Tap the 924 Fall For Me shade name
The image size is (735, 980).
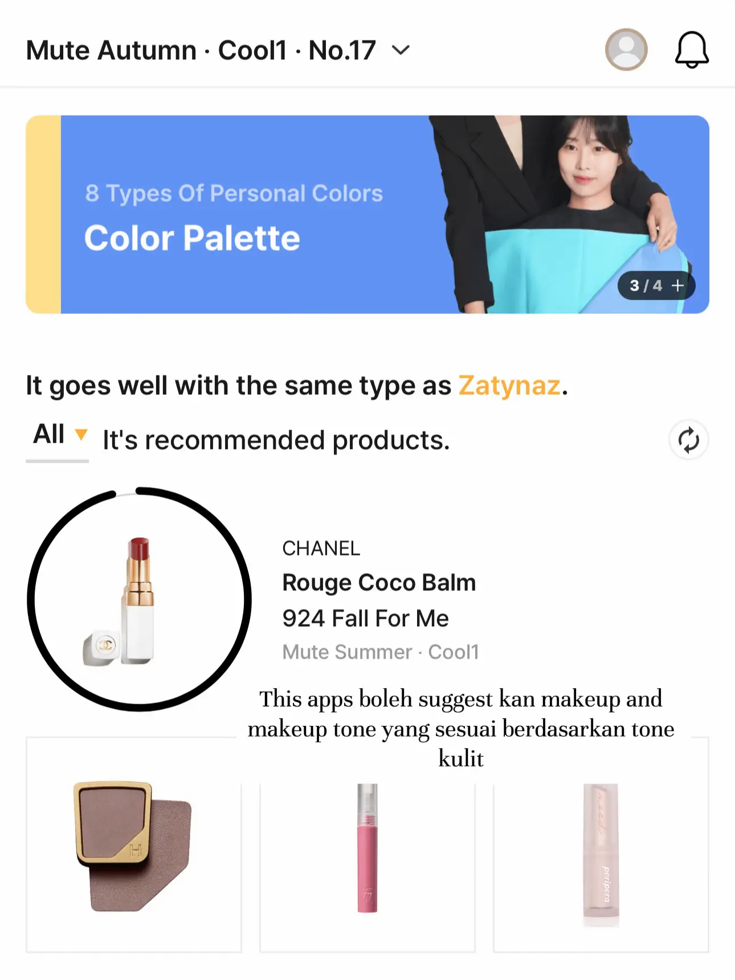pos(365,618)
